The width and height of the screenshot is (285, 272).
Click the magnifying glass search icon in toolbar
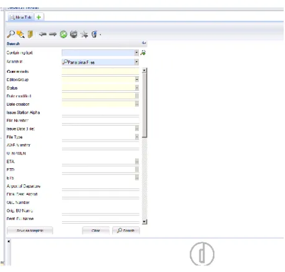tap(11, 34)
